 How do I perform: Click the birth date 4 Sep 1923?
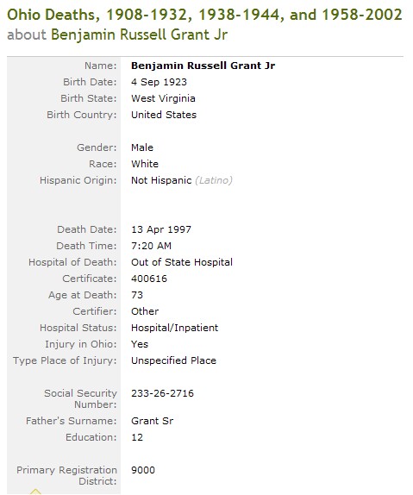159,82
